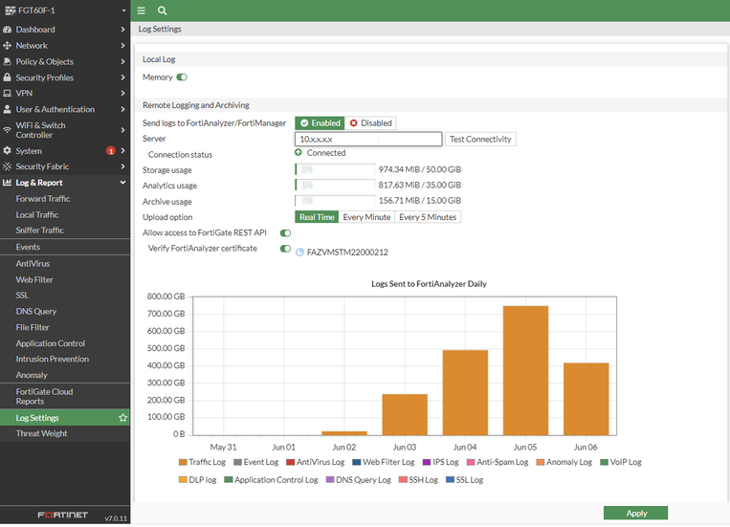Viewport: 730px width, 527px height.
Task: Click the search magnifier icon
Action: point(162,11)
